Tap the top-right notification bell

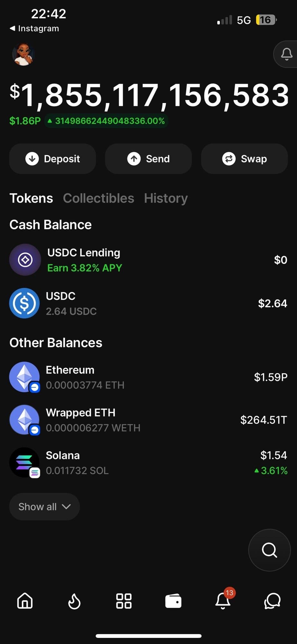286,54
